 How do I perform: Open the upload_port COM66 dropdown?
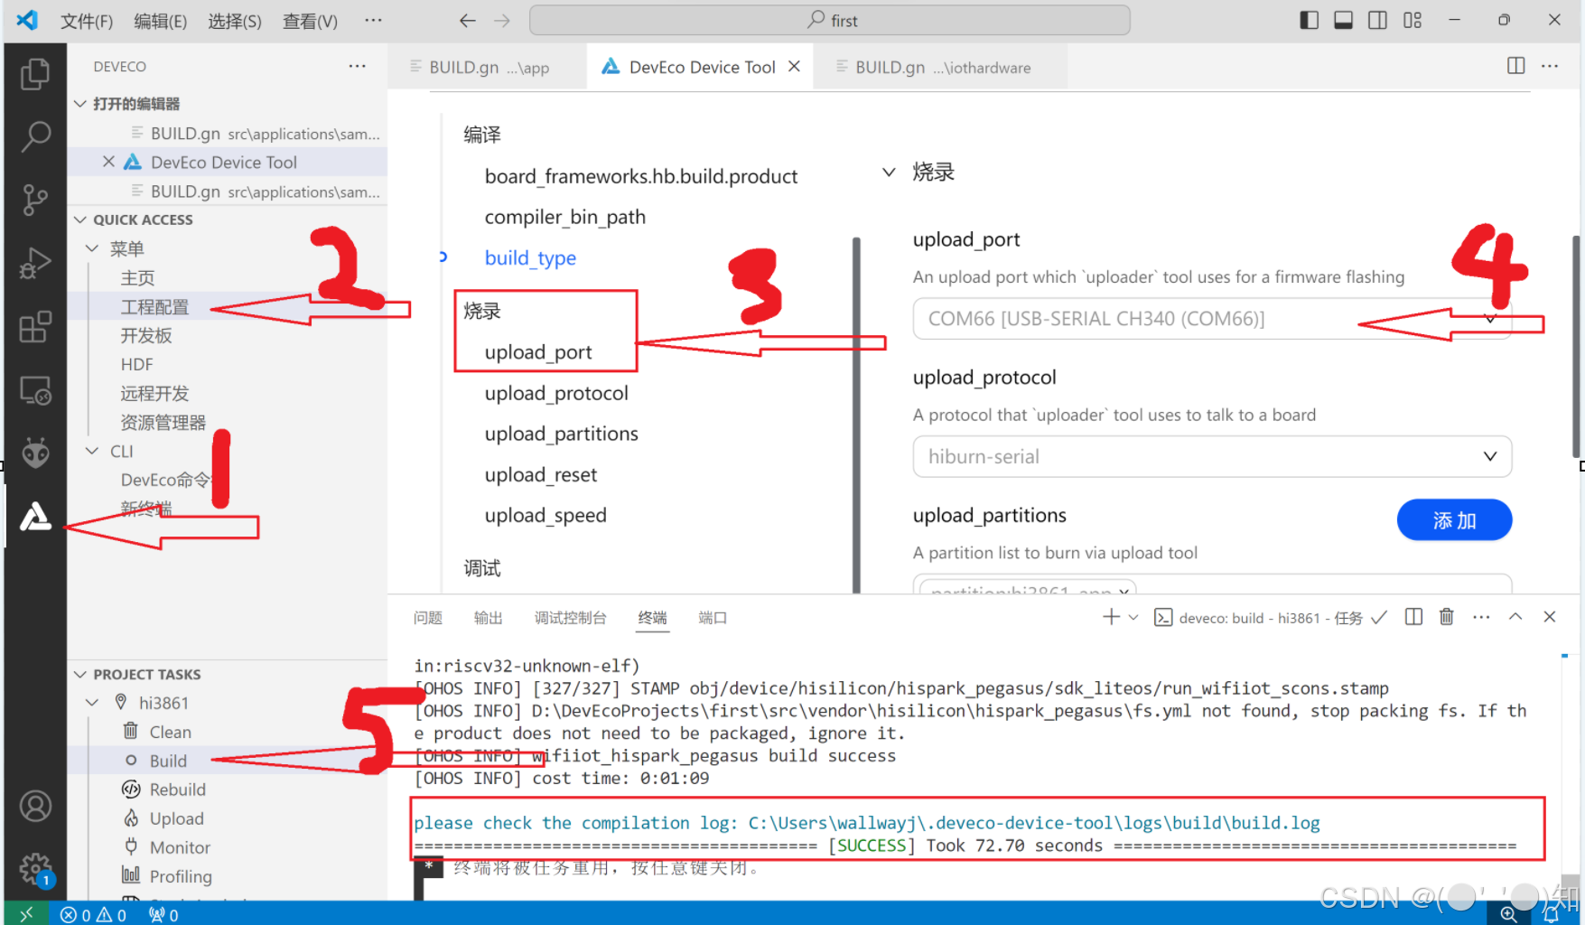coord(1212,319)
